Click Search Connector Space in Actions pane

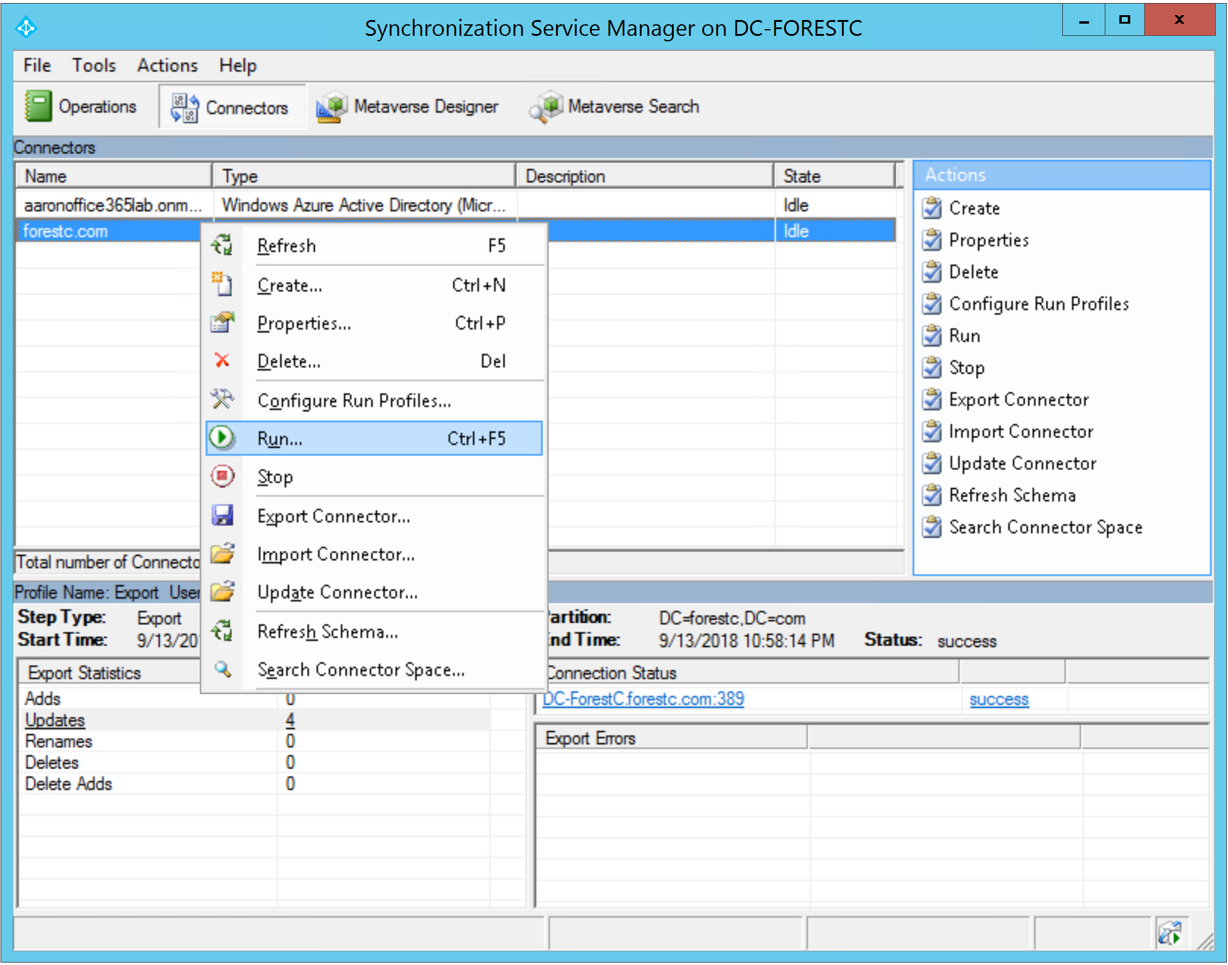click(1045, 527)
